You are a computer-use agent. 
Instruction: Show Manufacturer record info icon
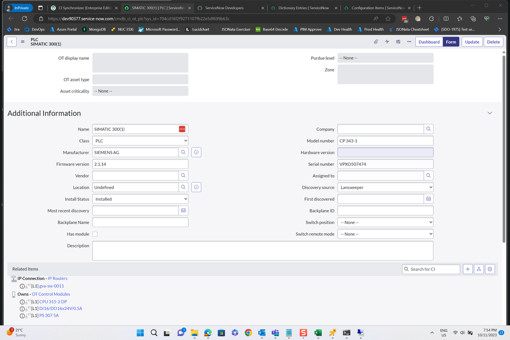pos(196,152)
